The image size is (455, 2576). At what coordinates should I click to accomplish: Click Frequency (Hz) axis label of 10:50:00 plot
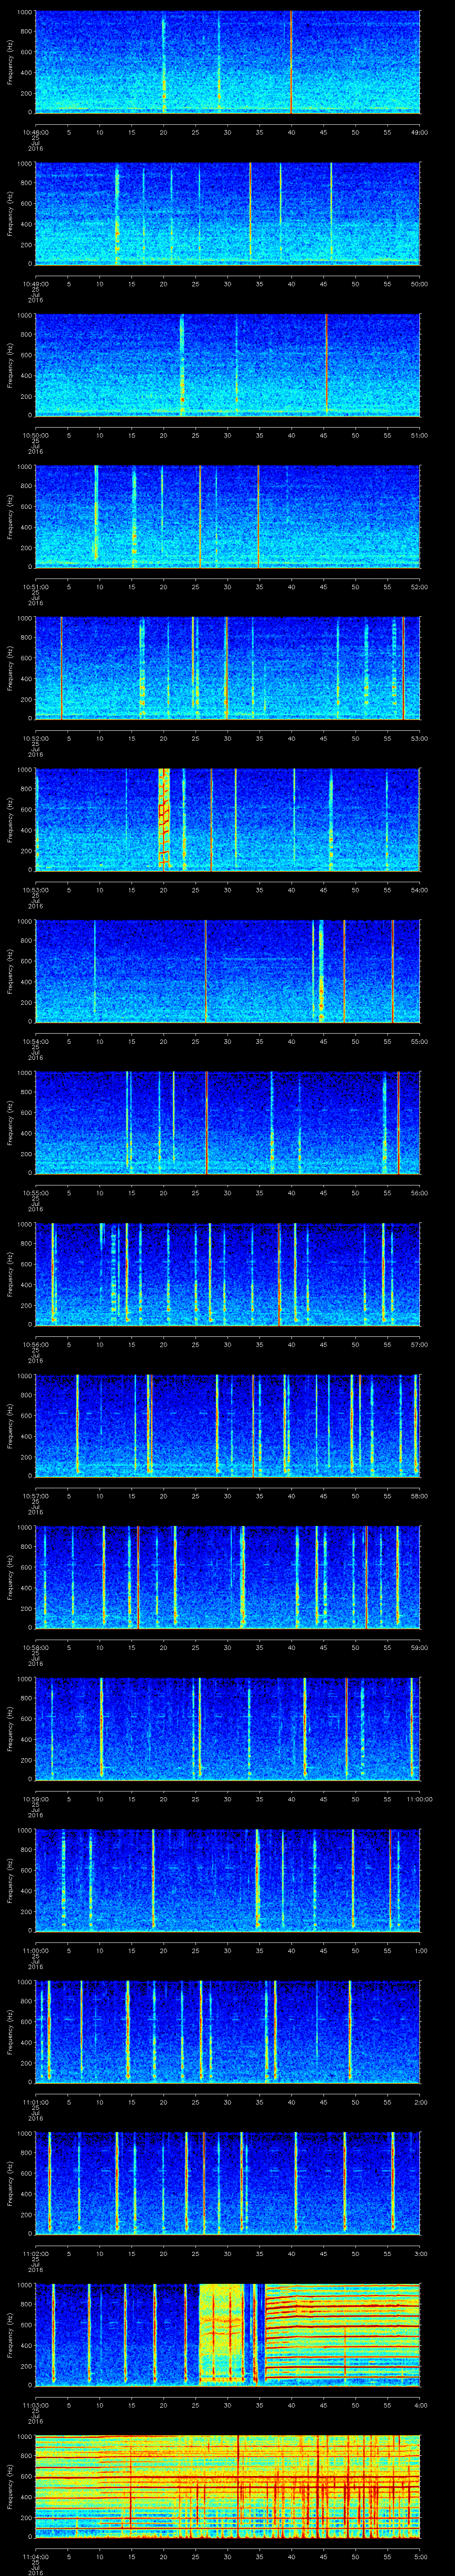coord(10,364)
